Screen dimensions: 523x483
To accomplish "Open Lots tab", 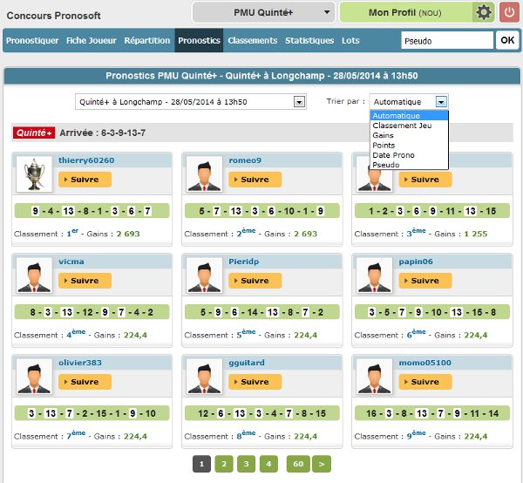I will pos(350,40).
